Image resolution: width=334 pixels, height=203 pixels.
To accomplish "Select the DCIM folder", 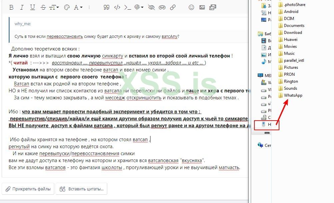I will click(x=286, y=19).
